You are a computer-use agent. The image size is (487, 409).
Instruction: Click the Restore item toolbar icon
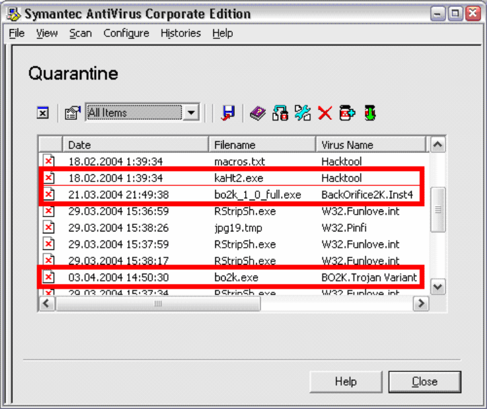pyautogui.click(x=280, y=113)
